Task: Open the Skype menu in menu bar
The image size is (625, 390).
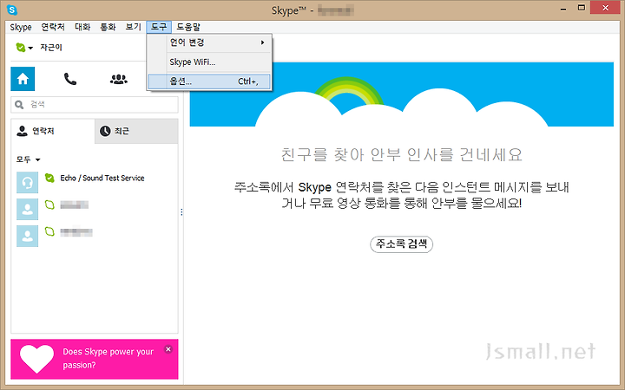Action: (21, 27)
